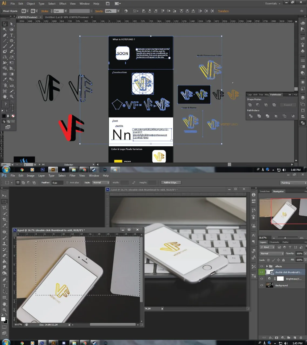Click the layer style fx icon
Image resolution: width=307 pixels, height=345 pixels.
[x=271, y=338]
